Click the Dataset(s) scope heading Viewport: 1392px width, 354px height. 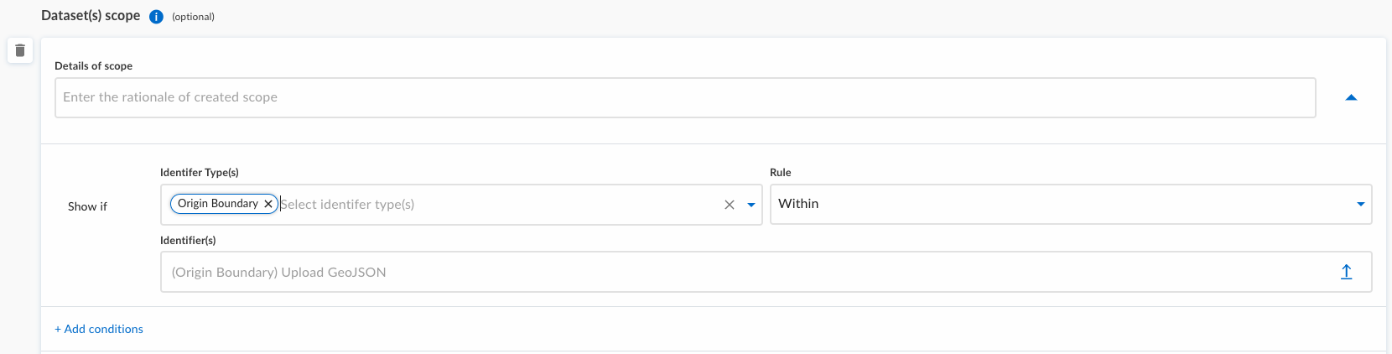coord(91,16)
